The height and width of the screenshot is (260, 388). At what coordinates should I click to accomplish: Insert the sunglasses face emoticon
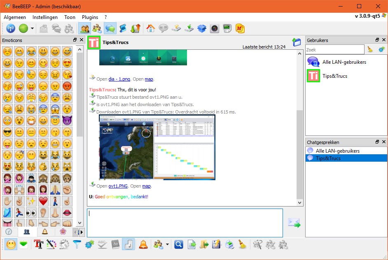pyautogui.click(x=7, y=132)
